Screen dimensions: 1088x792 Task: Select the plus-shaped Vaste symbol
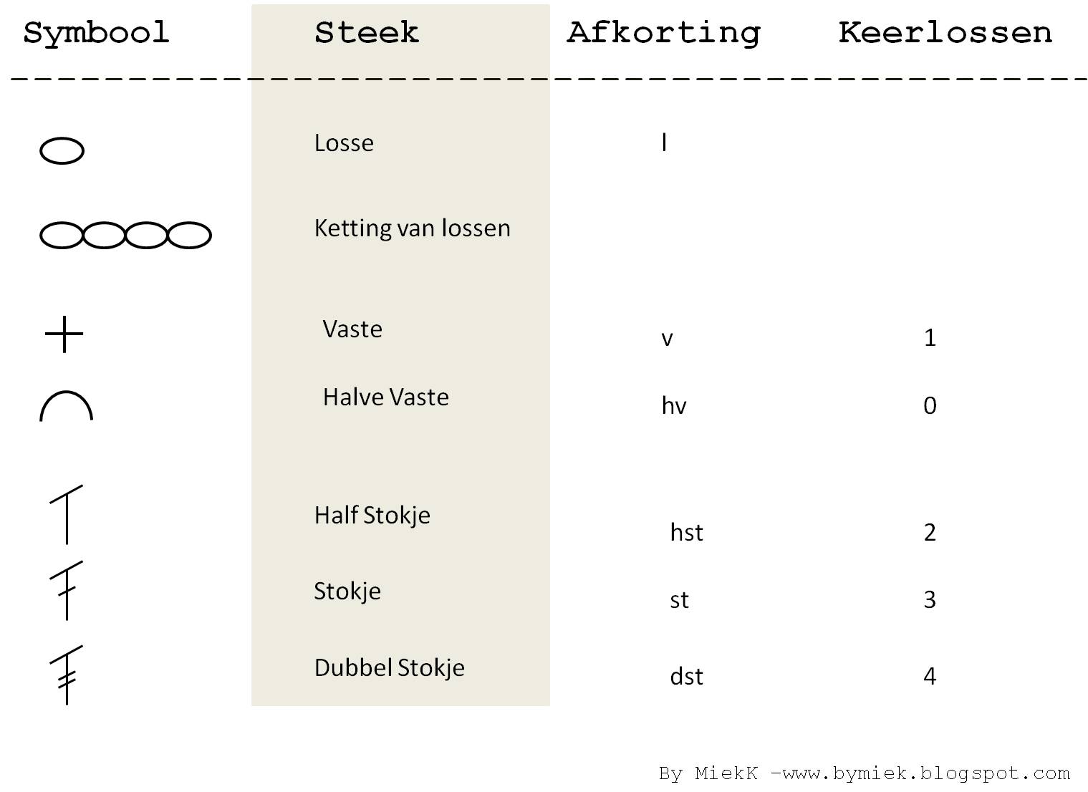[x=64, y=334]
